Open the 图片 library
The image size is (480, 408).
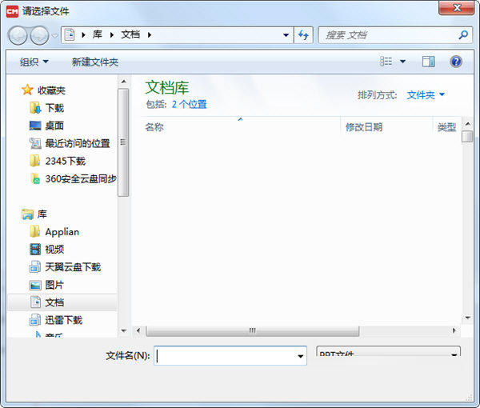coord(54,285)
